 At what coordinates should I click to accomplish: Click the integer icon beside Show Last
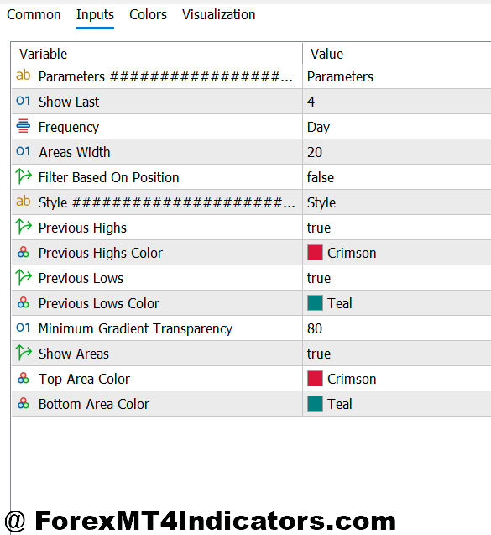[x=24, y=101]
